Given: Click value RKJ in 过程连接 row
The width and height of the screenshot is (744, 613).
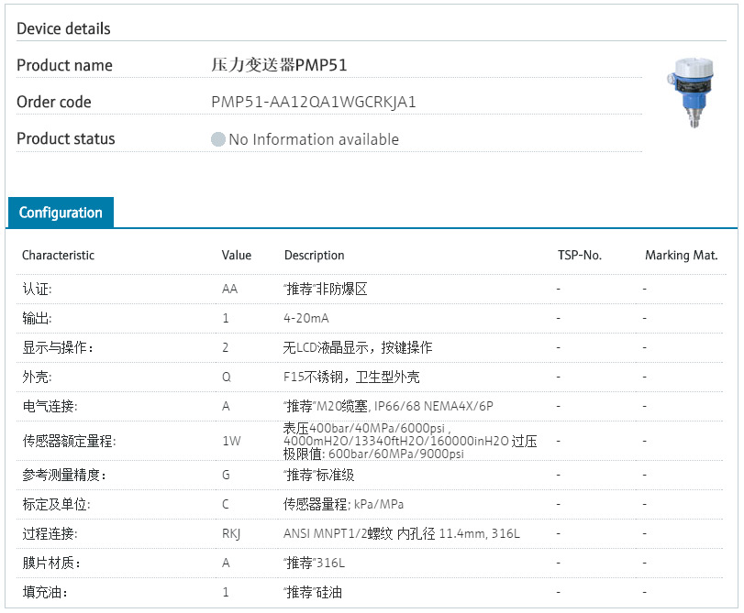Looking at the screenshot, I should tap(231, 534).
